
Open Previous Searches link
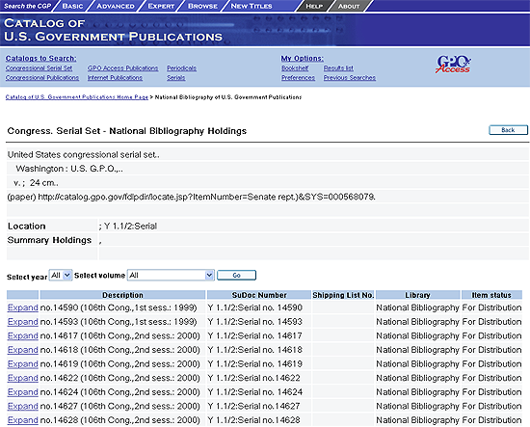pos(350,78)
